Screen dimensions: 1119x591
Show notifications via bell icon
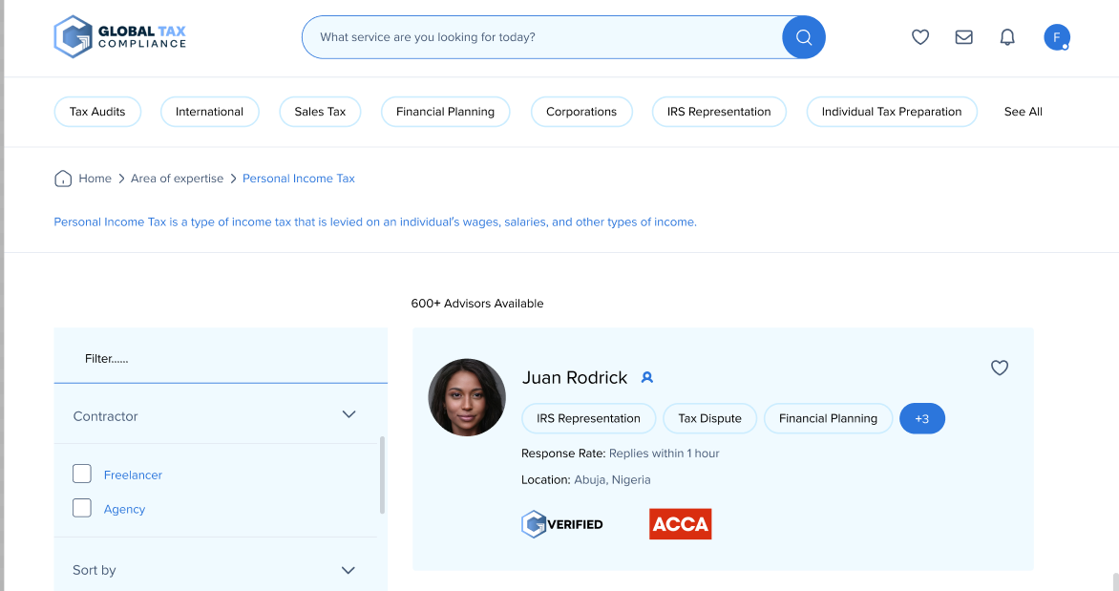pyautogui.click(x=1007, y=37)
